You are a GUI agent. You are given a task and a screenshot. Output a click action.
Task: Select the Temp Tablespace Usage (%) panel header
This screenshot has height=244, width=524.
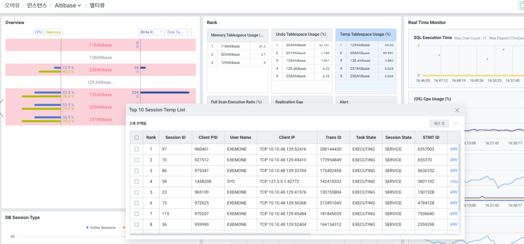point(366,35)
